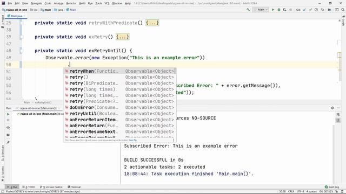Close the Main.java editor tab
346x194 pixels.
pyautogui.click(x=24, y=16)
